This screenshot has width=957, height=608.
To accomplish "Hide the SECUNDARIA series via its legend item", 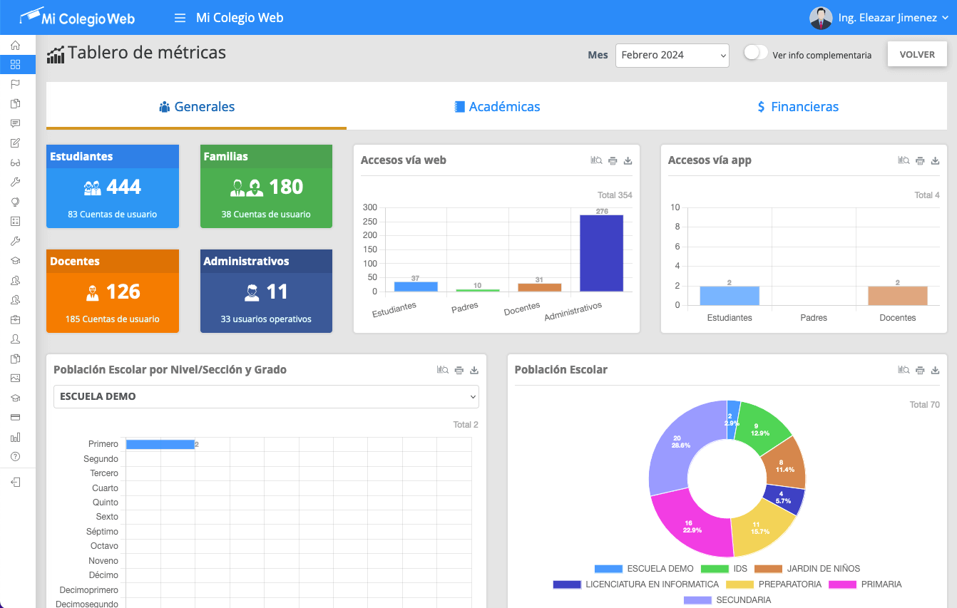I will point(727,600).
